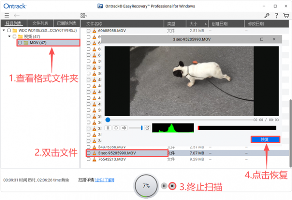Select the 76543213.MOV file name

click(x=112, y=159)
